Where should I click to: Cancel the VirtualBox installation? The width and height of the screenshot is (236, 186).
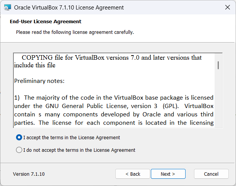(x=211, y=174)
